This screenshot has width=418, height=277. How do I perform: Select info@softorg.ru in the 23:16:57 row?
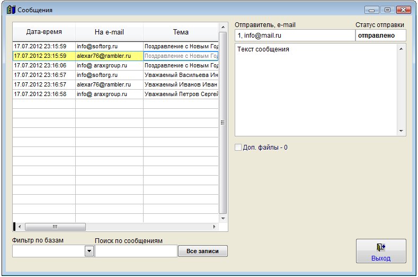tap(109, 75)
